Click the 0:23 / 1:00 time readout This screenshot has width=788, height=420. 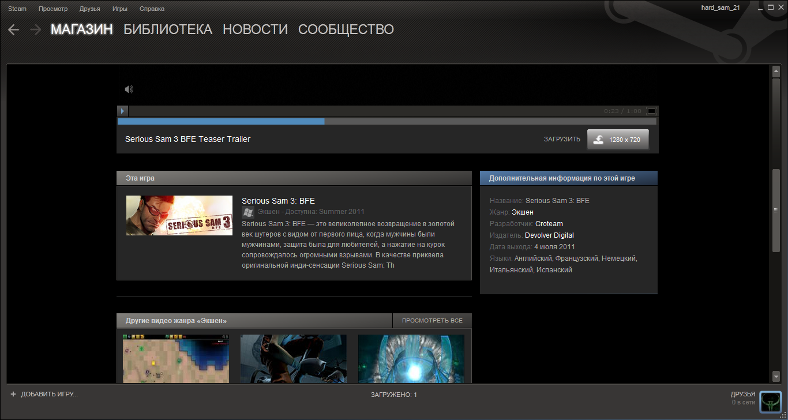622,111
